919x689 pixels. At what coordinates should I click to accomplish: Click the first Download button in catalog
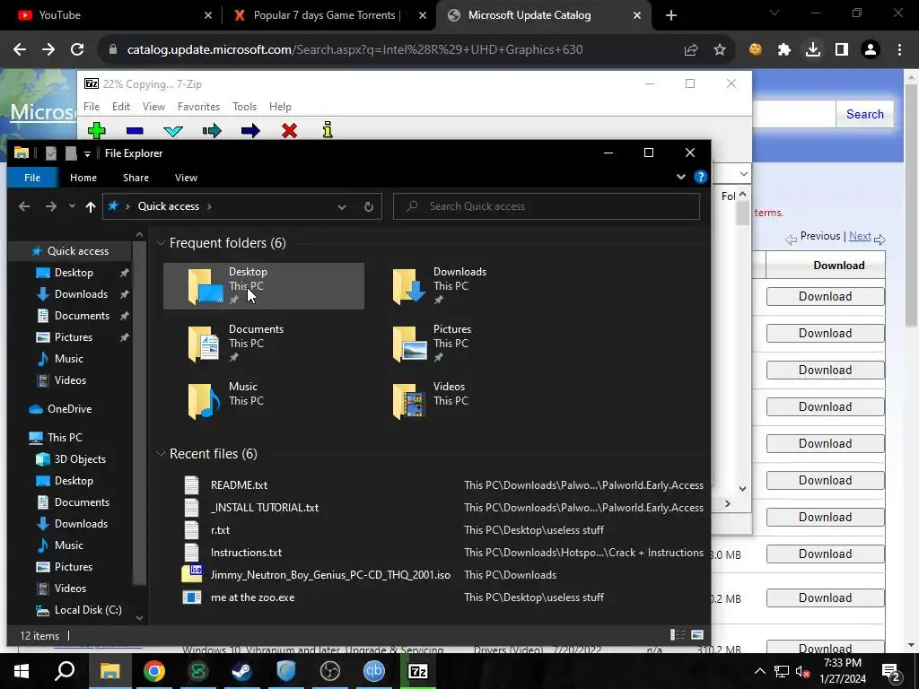point(826,296)
